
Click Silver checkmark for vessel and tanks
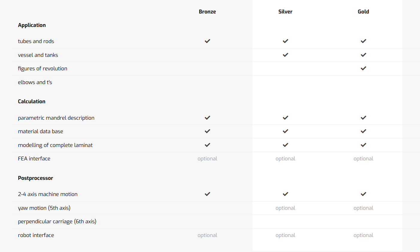(285, 55)
